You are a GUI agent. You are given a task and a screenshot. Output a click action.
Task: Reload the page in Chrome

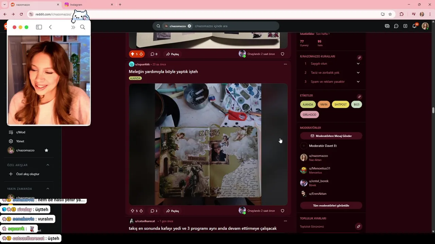21,14
